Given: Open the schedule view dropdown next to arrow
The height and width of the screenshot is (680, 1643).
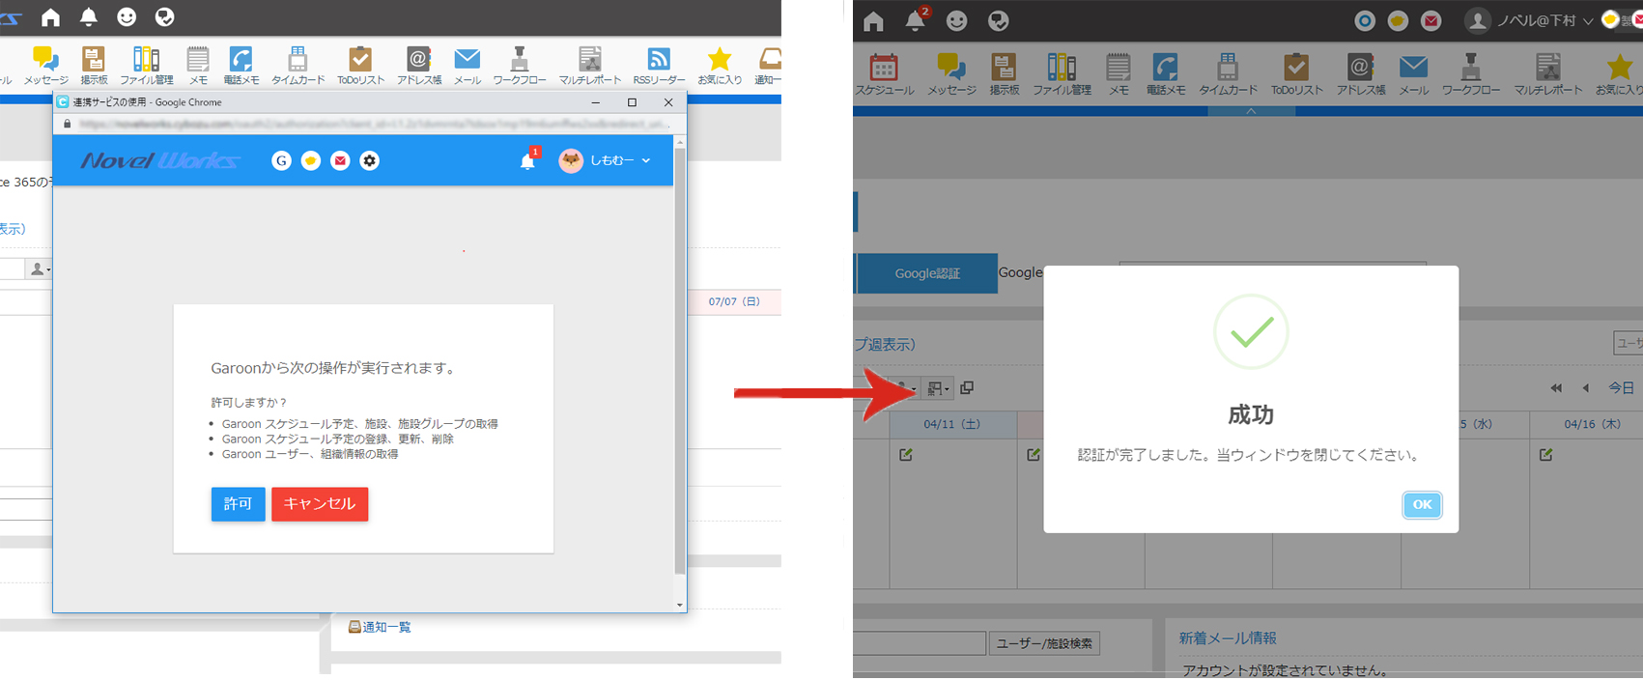Looking at the screenshot, I should pyautogui.click(x=938, y=388).
